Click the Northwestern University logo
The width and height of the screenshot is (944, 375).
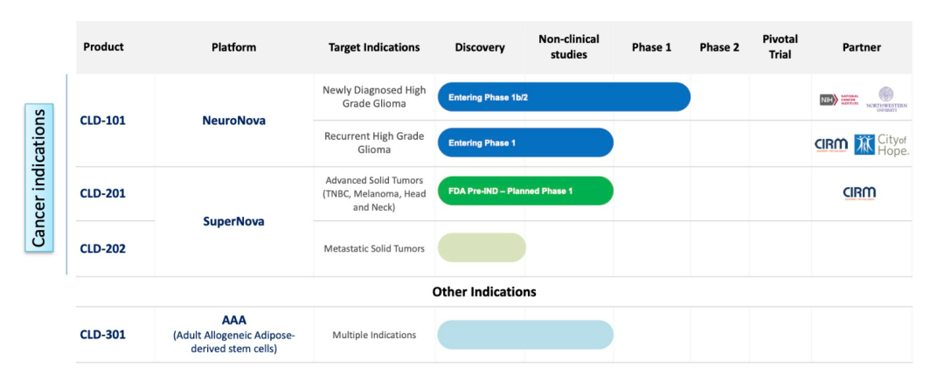pyautogui.click(x=886, y=99)
